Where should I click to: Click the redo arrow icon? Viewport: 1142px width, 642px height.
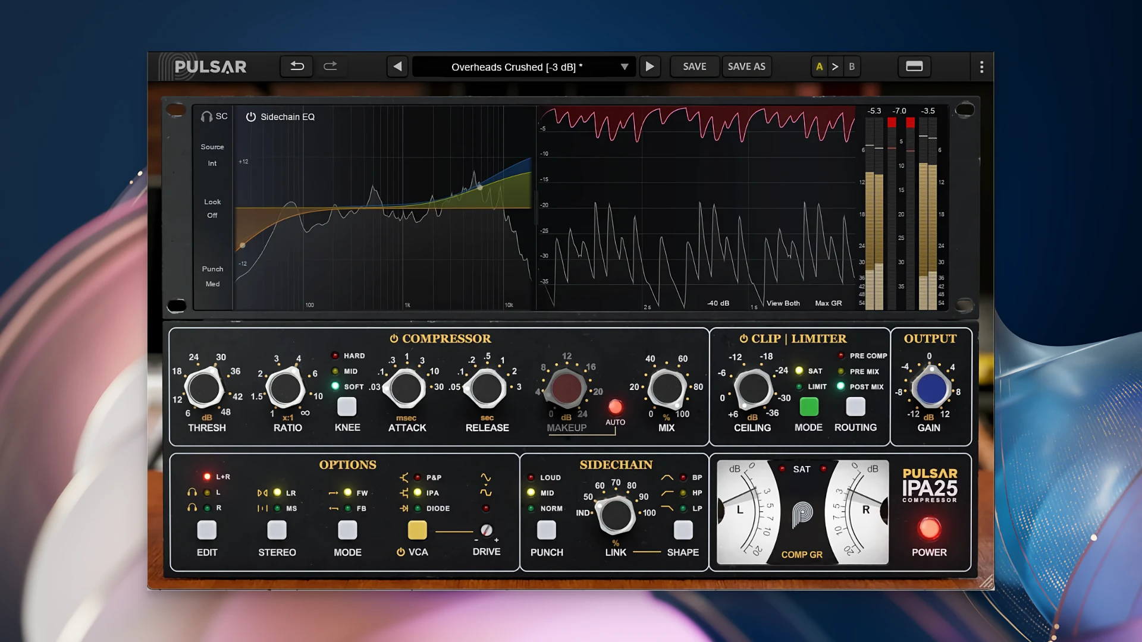point(331,66)
